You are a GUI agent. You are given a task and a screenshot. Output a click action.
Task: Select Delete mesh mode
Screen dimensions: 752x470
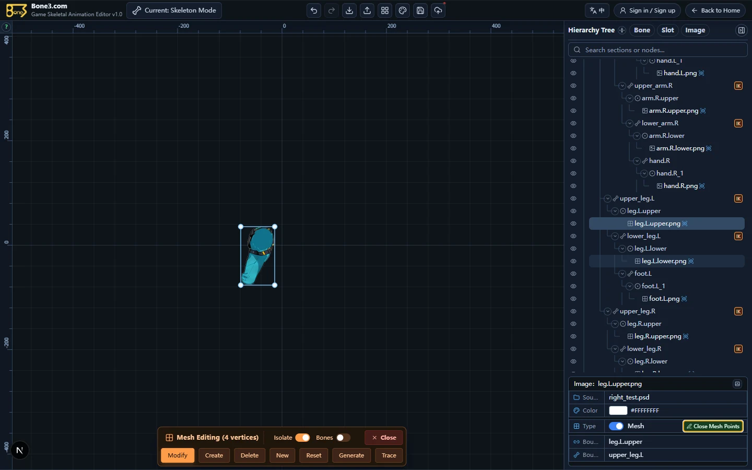(x=250, y=455)
